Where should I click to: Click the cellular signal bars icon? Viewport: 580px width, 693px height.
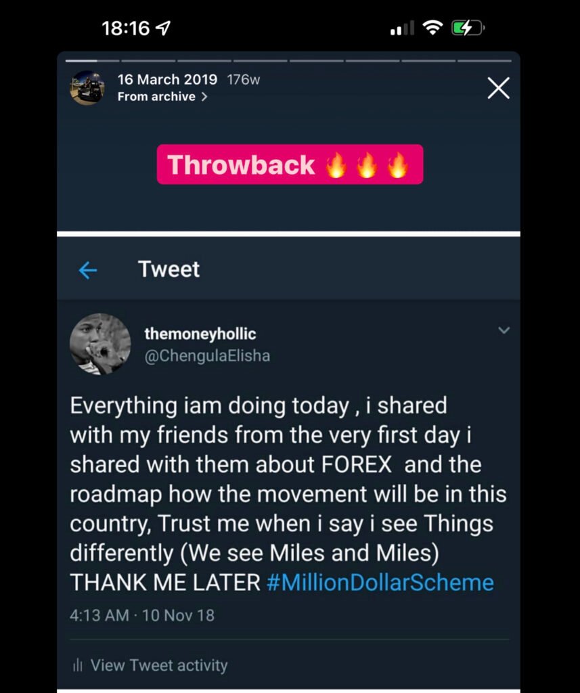(x=402, y=28)
